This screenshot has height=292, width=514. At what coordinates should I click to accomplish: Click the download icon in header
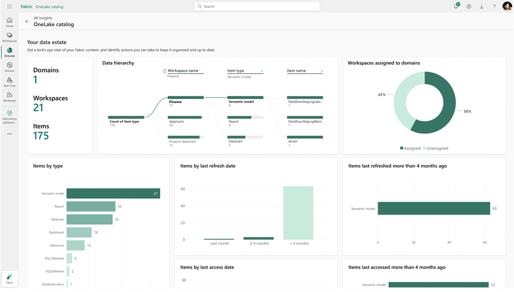pyautogui.click(x=481, y=6)
